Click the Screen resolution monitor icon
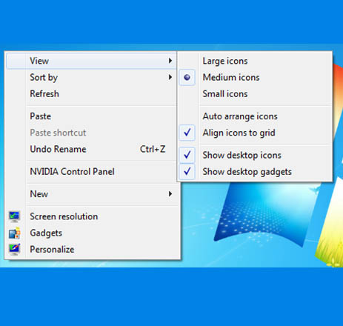 tap(14, 216)
